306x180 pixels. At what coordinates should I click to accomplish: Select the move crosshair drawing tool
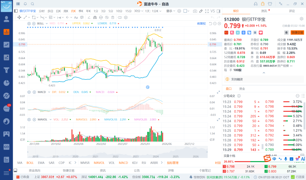(19, 17)
